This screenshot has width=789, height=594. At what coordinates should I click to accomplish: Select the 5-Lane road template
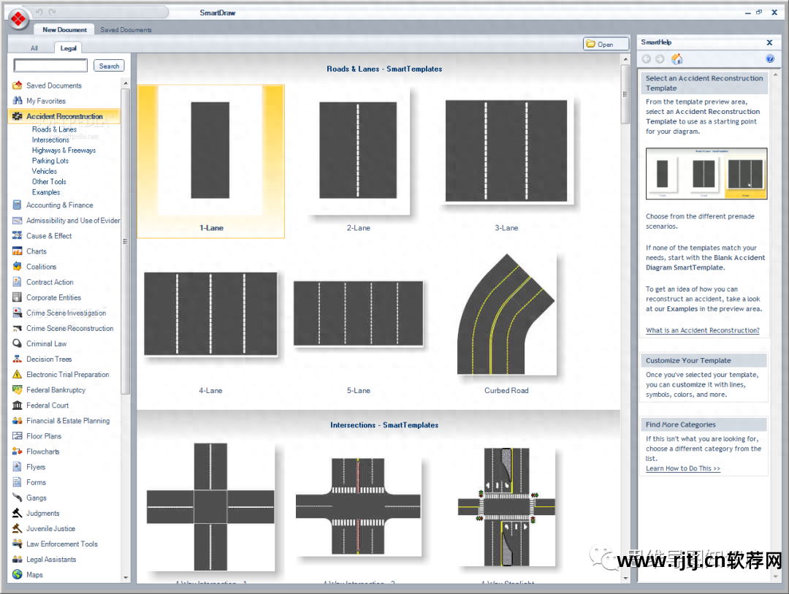coord(358,313)
